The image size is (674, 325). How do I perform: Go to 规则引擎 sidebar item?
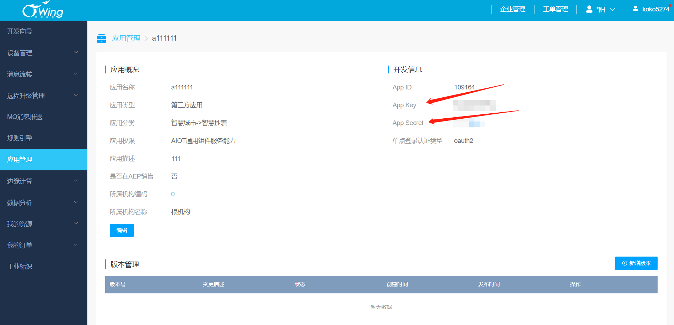20,138
